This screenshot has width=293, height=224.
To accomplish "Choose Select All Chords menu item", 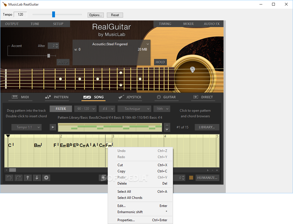I will [140, 198].
